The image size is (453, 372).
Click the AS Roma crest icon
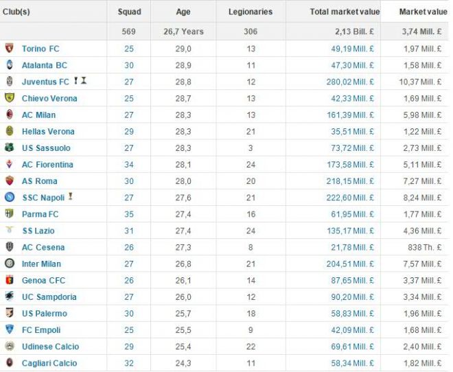click(x=9, y=181)
